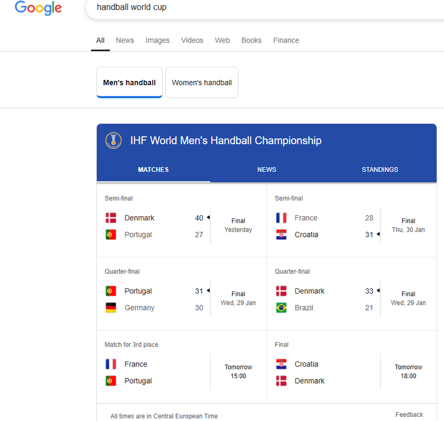Open the NEWS tab in championship card
444x421 pixels.
[x=267, y=169]
